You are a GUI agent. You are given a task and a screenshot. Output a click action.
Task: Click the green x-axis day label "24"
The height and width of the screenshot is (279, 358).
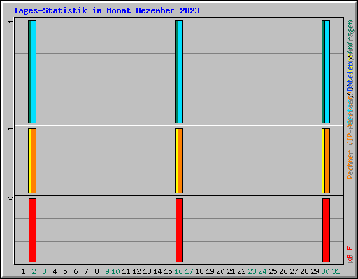tap(262, 271)
